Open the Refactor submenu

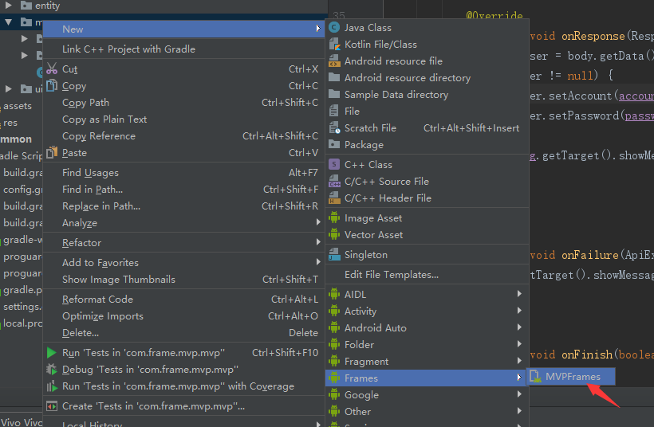point(183,243)
